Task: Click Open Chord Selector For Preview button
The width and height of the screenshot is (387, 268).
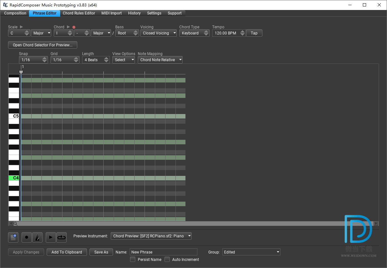Action: click(x=42, y=45)
